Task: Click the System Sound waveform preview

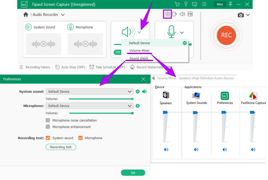Action: 43,44
